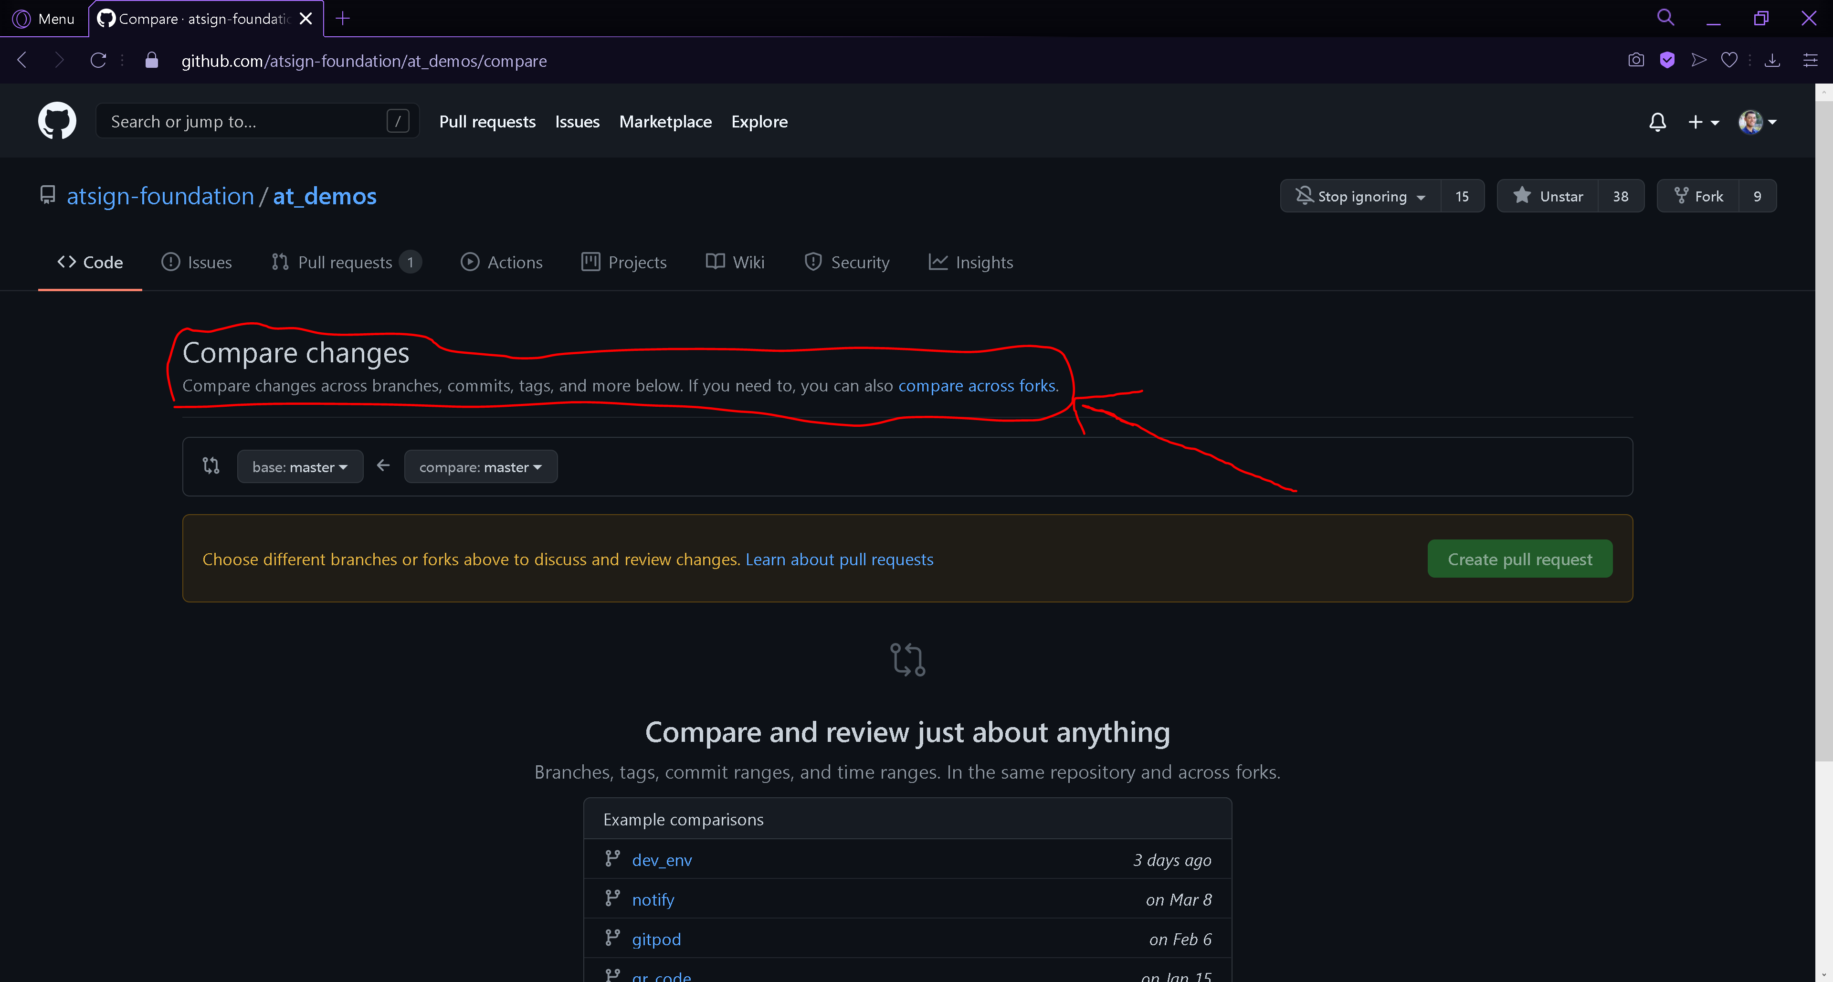
Task: Open the plus create-new dropdown
Action: (1703, 122)
